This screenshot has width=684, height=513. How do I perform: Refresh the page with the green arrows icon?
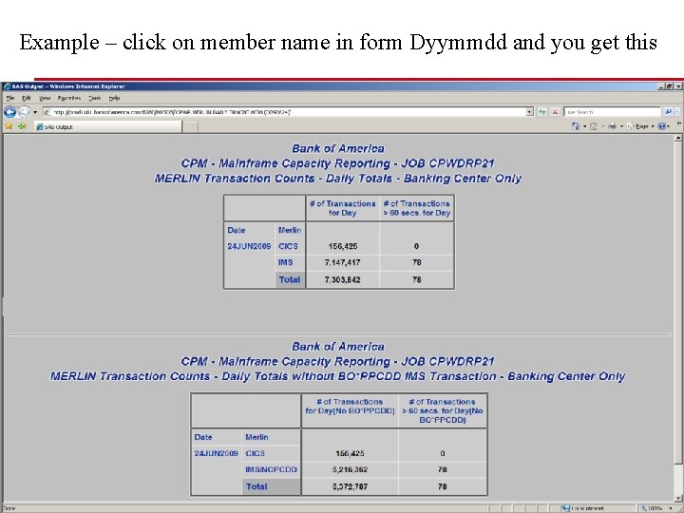point(541,112)
